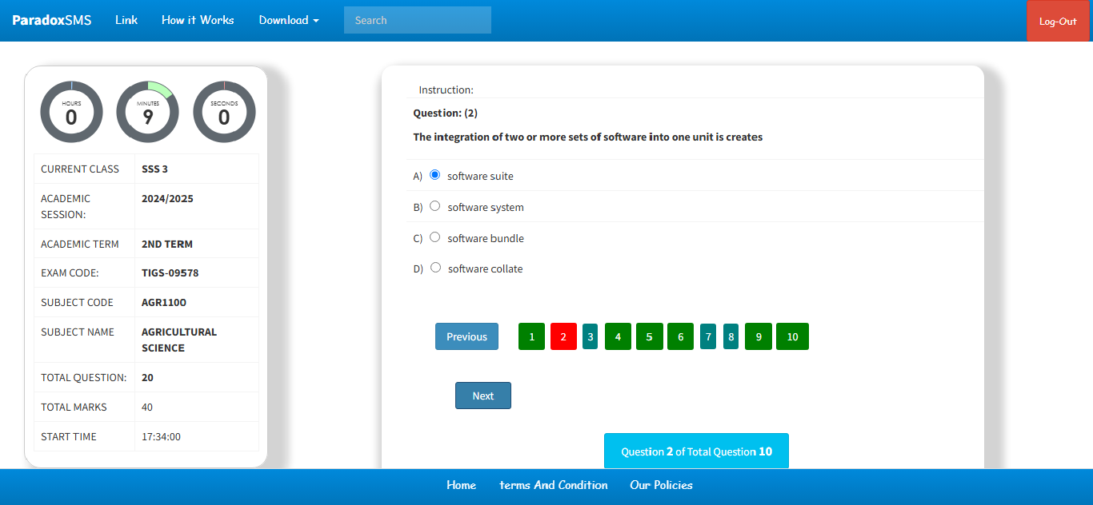Jump to unanswered question 3

(x=591, y=336)
